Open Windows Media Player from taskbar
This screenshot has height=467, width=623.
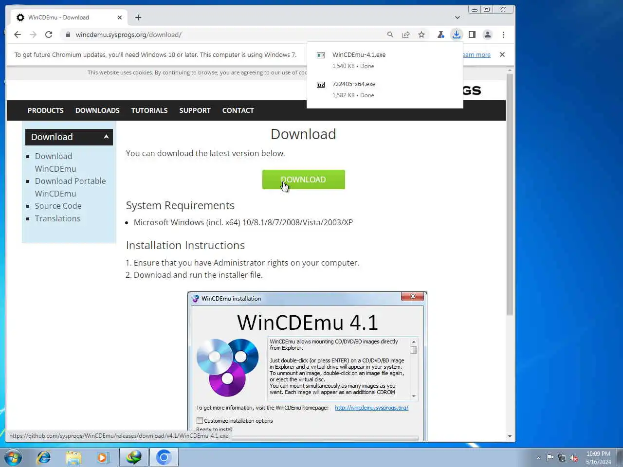click(x=103, y=458)
